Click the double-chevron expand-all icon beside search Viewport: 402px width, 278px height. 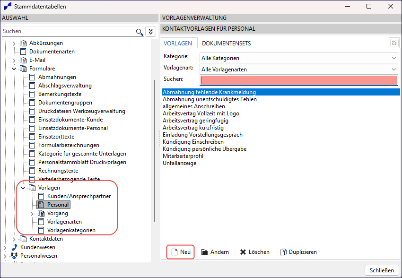point(150,31)
